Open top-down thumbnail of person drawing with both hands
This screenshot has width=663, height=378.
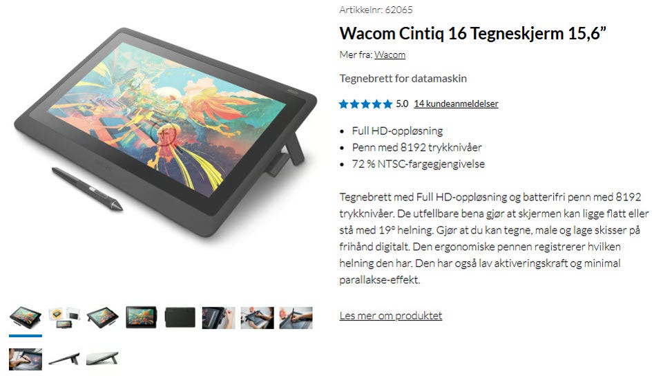257,317
